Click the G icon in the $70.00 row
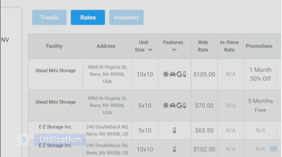 pos(179,106)
